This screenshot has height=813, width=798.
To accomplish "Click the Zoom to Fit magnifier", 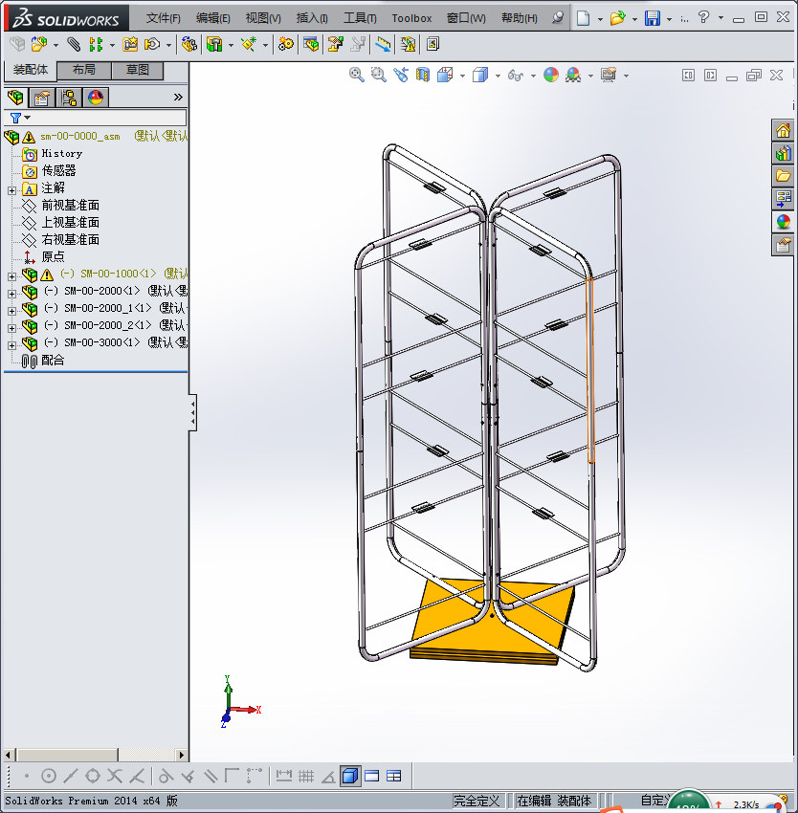I will [357, 76].
